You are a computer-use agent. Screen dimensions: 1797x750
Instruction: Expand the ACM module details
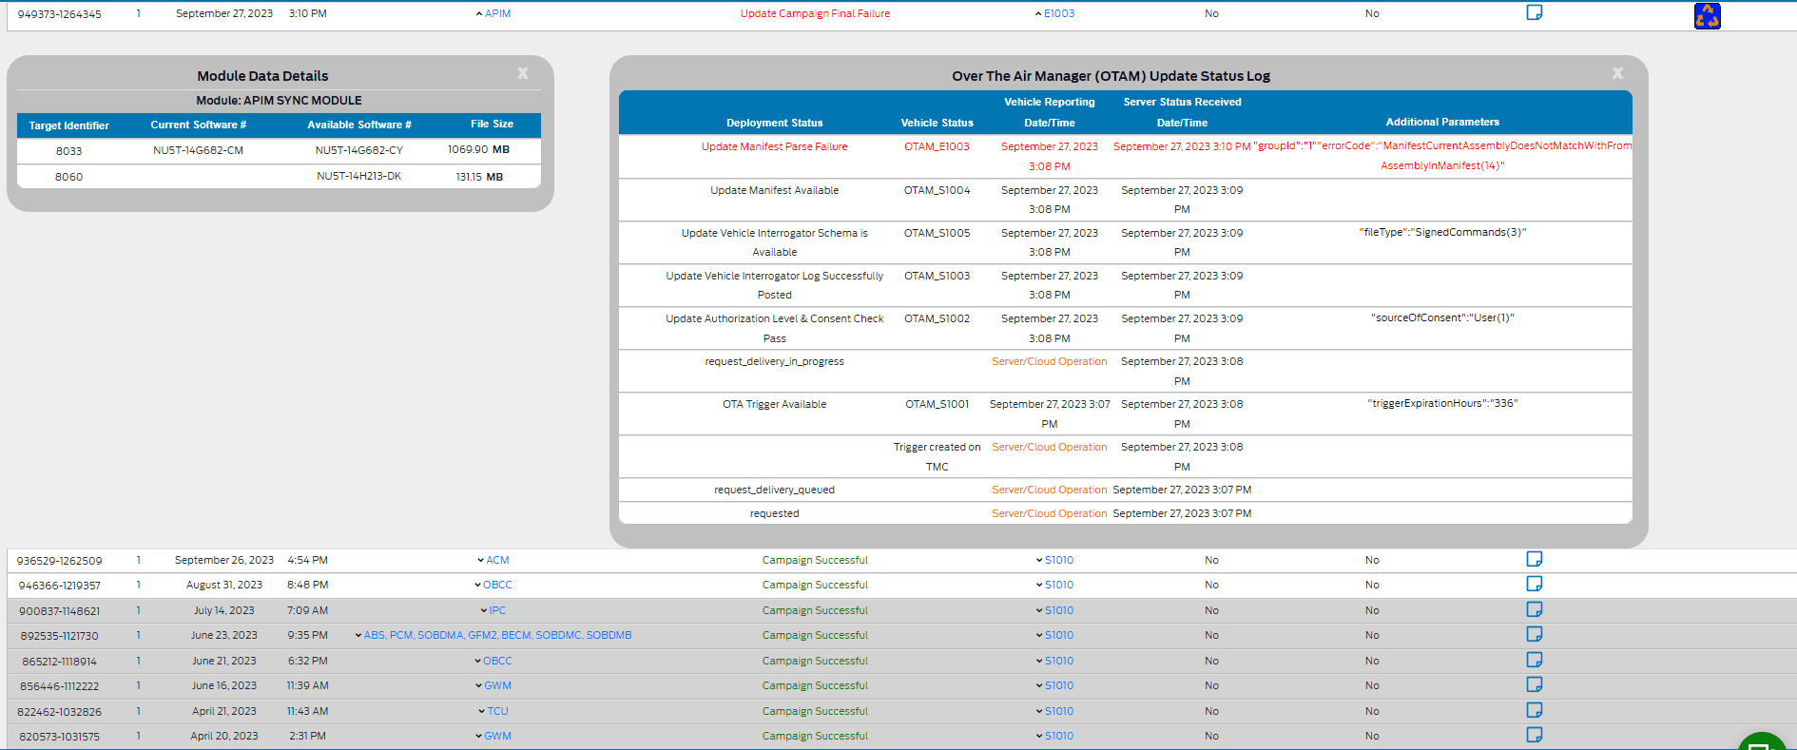(x=493, y=560)
